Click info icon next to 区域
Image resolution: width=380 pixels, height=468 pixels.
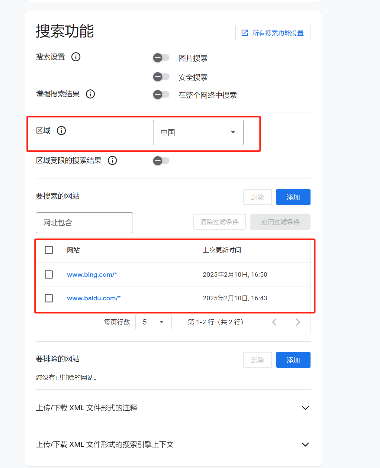61,131
